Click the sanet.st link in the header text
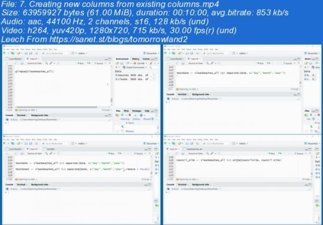 pos(119,39)
